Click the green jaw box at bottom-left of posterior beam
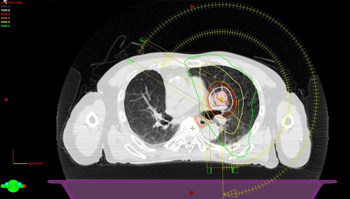This screenshot has height=199, width=350. (209, 170)
